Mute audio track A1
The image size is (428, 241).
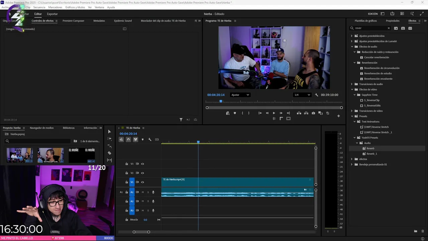coord(143,192)
